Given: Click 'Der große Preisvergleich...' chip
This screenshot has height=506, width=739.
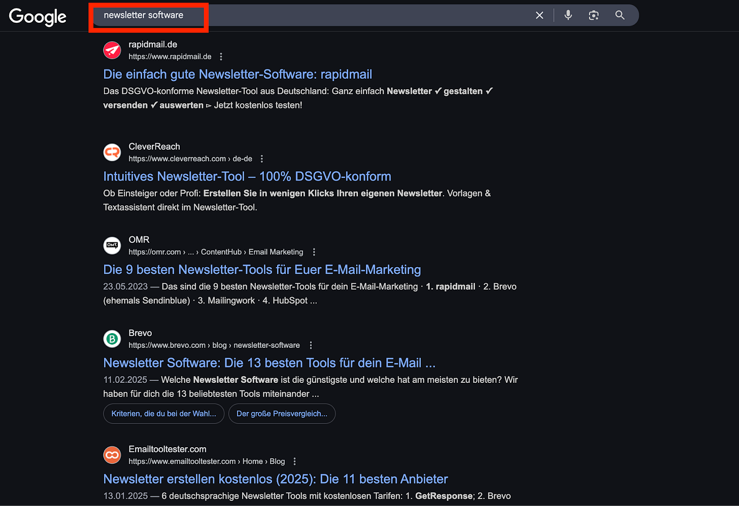Looking at the screenshot, I should tap(282, 414).
